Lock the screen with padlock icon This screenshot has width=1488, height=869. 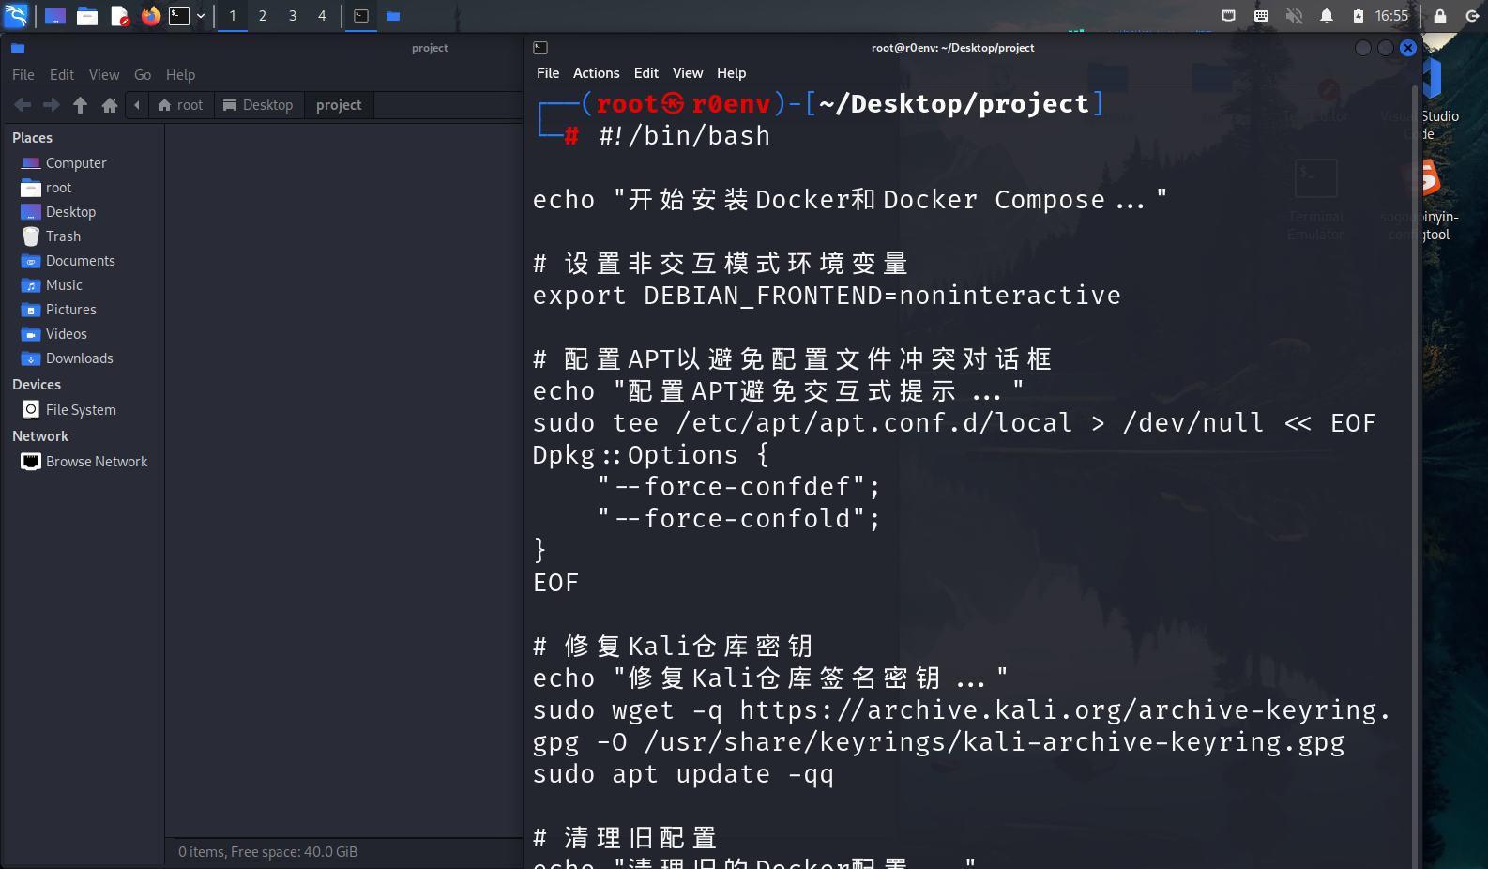pos(1440,16)
